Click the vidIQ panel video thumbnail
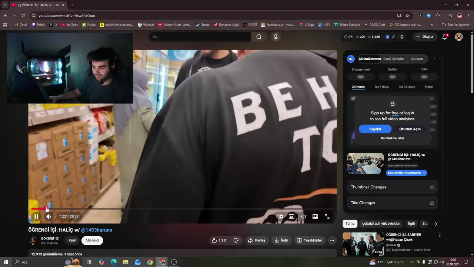 [x=365, y=163]
